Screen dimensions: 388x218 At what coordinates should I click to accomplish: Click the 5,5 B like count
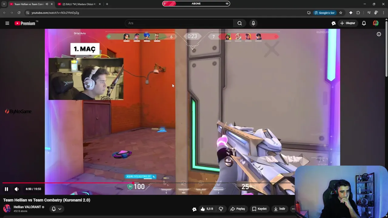pos(210,209)
